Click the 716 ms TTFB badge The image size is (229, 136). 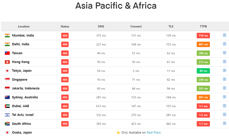[203, 35]
